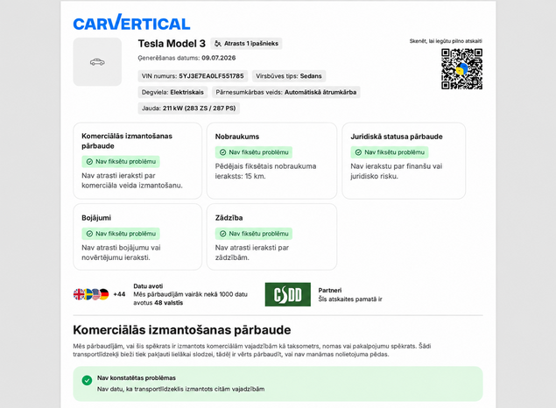This screenshot has height=408, width=556.
Task: Open the Bojājumi card title
Action: click(x=96, y=218)
